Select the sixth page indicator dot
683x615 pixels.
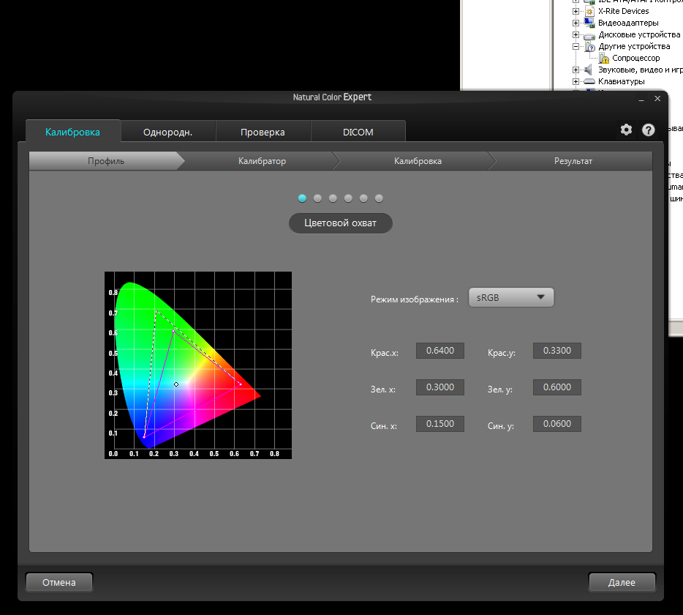point(379,198)
